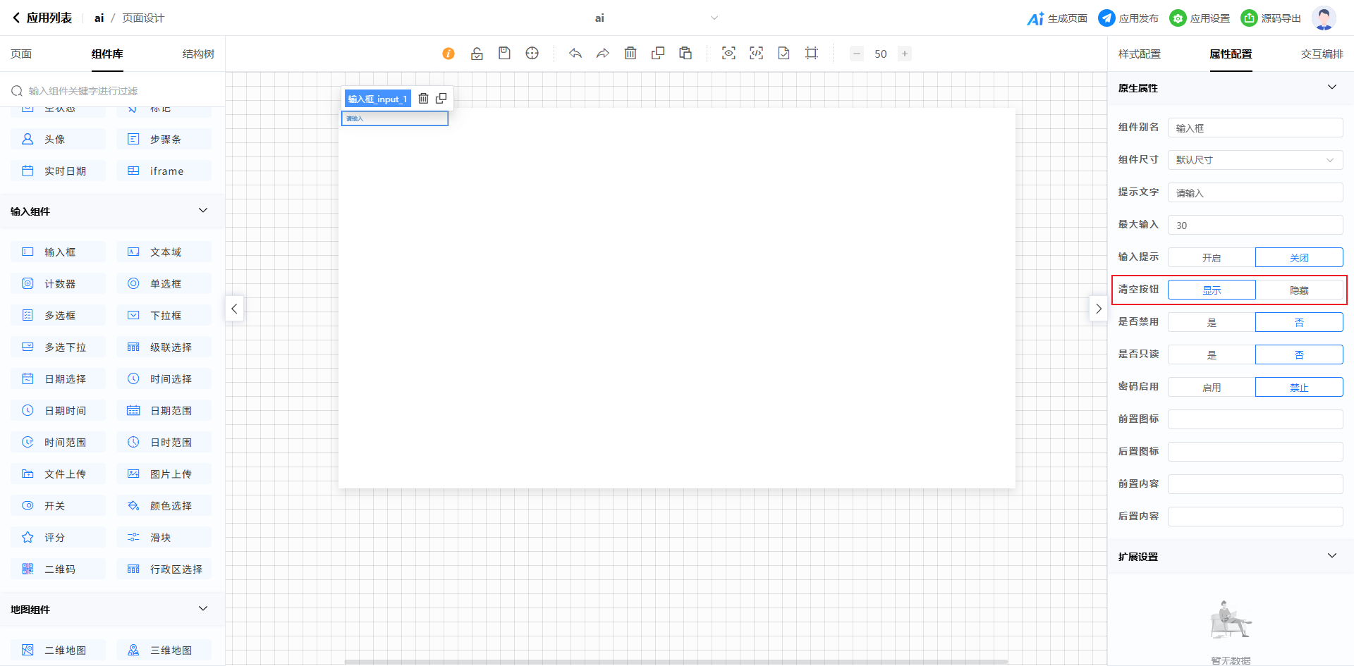Click the save icon in the toolbar
The image size is (1354, 666).
pyautogui.click(x=504, y=54)
